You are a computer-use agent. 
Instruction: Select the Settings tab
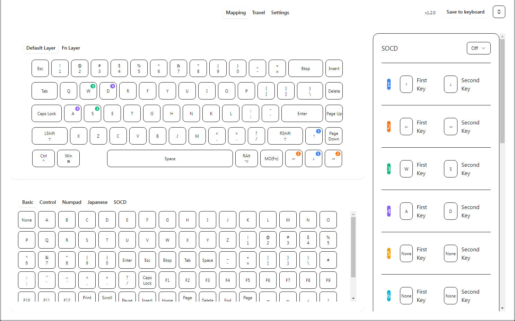pos(280,12)
